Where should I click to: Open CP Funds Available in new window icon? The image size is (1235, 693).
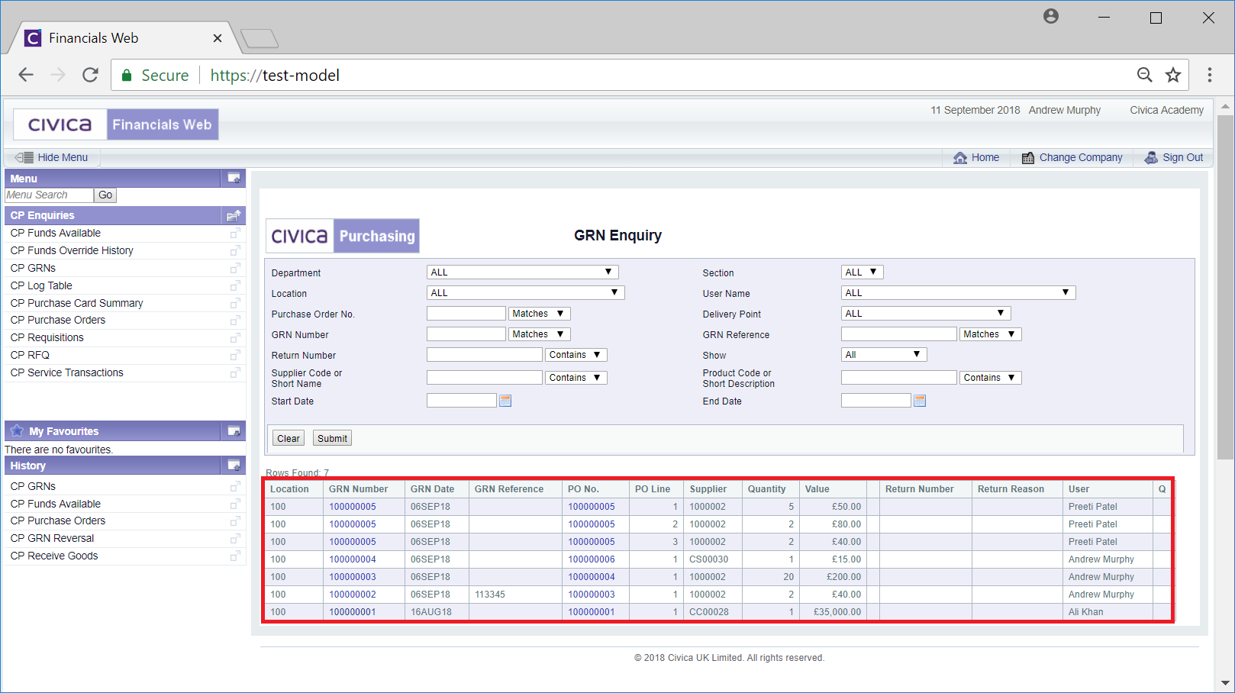[235, 233]
